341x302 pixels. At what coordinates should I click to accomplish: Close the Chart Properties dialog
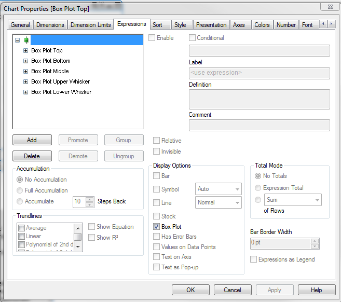[330, 7]
